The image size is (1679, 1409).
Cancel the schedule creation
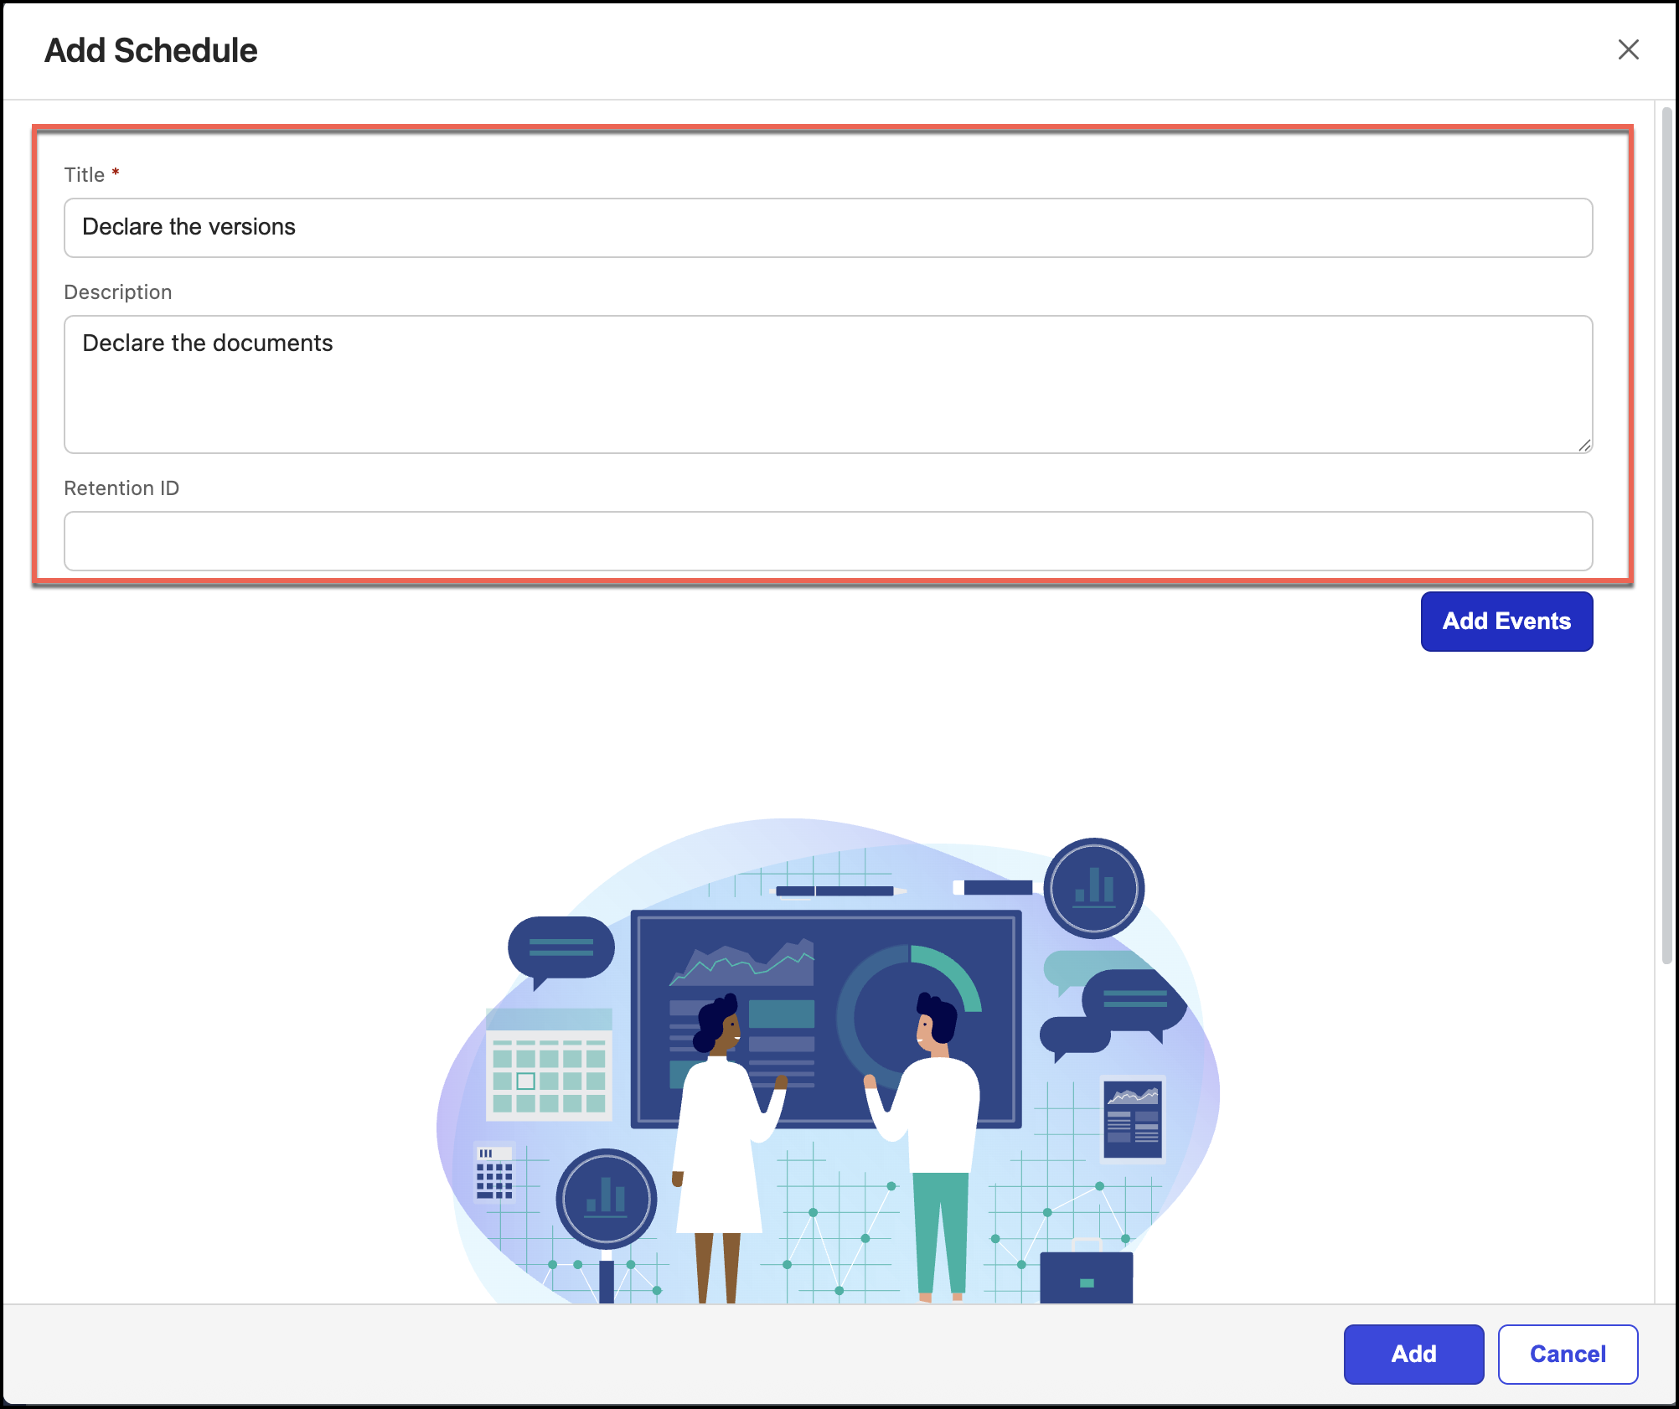pos(1568,1354)
